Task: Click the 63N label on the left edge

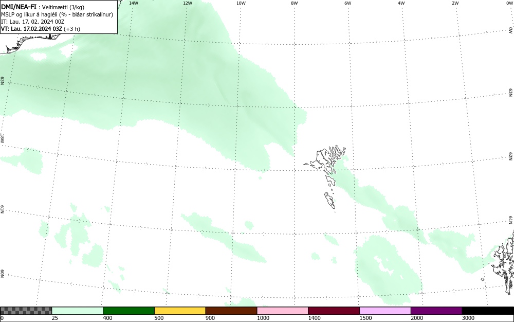Action: point(2,81)
